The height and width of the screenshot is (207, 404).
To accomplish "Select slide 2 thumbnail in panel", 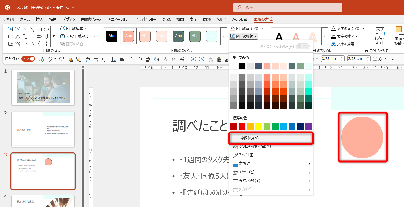I will click(x=43, y=130).
